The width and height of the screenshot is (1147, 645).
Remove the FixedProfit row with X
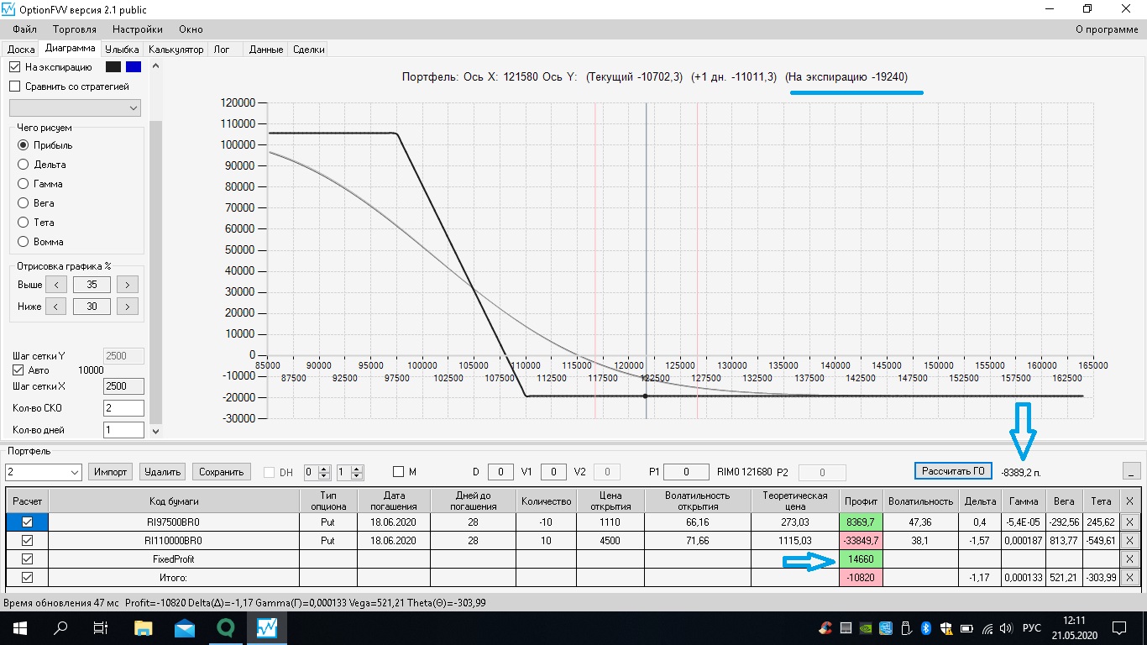point(1129,558)
